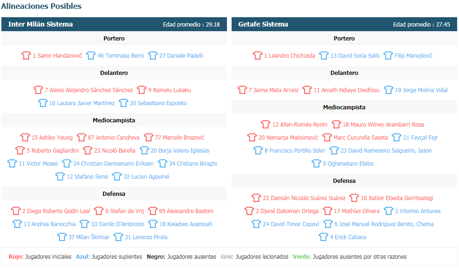Open player link 11 Amath Ndiaye Diedhiou
Screen dimensions: 459x268
click(347, 90)
